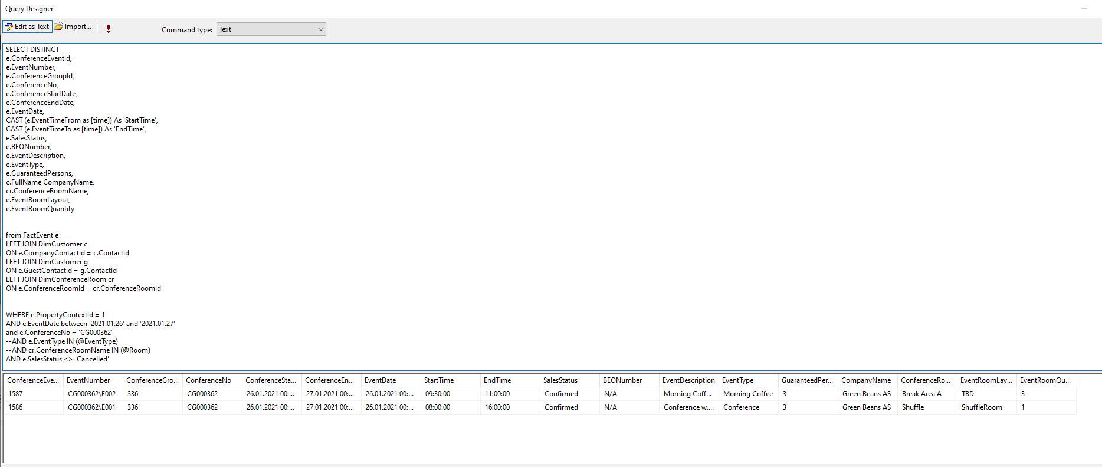Click the 'Shuffle' conference room cell
1102x467 pixels.
click(x=927, y=407)
